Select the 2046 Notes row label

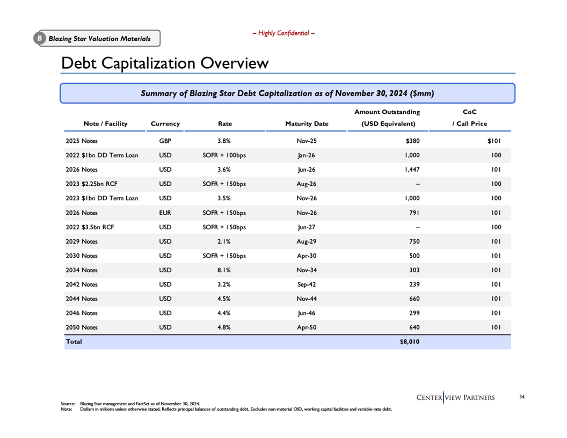coord(82,313)
